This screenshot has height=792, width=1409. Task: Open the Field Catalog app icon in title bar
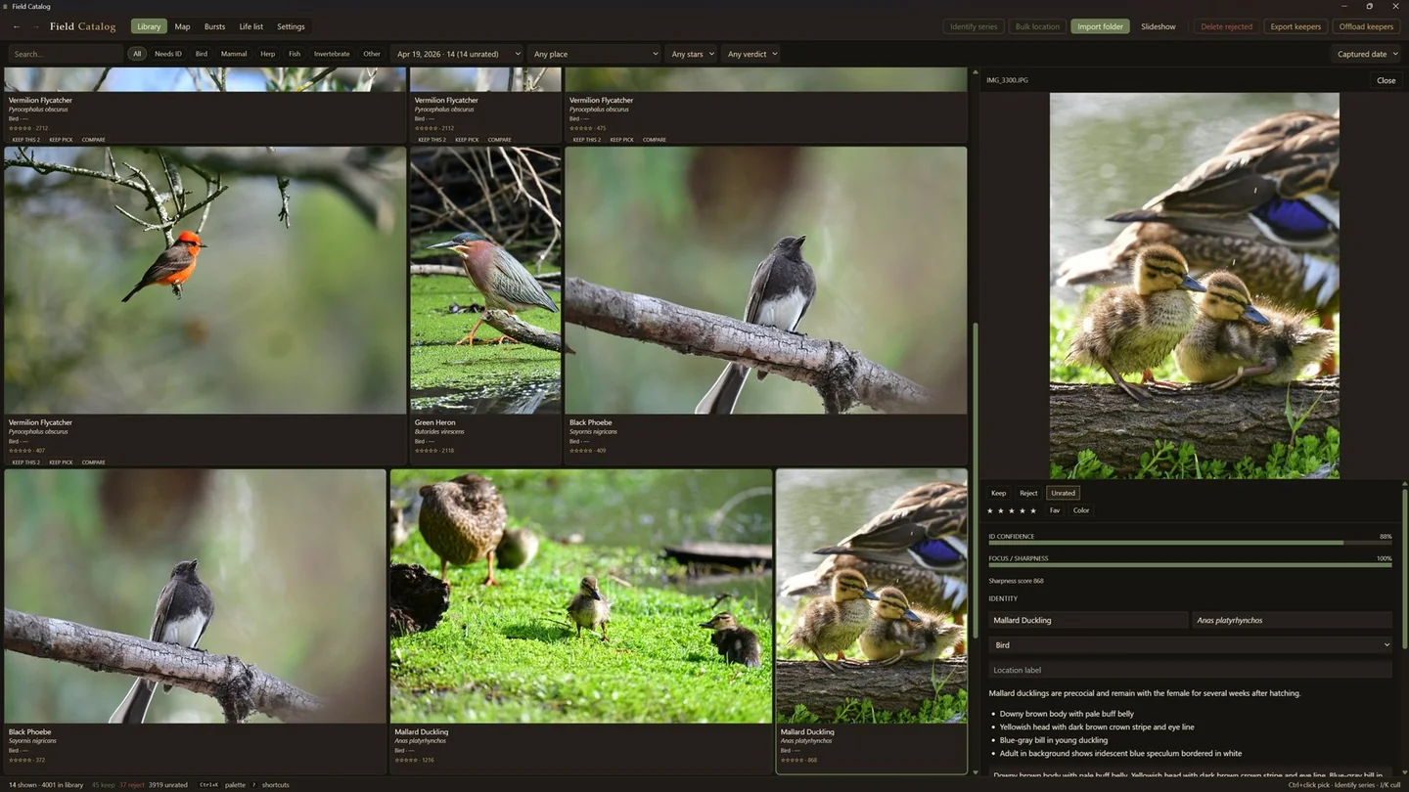(x=7, y=6)
